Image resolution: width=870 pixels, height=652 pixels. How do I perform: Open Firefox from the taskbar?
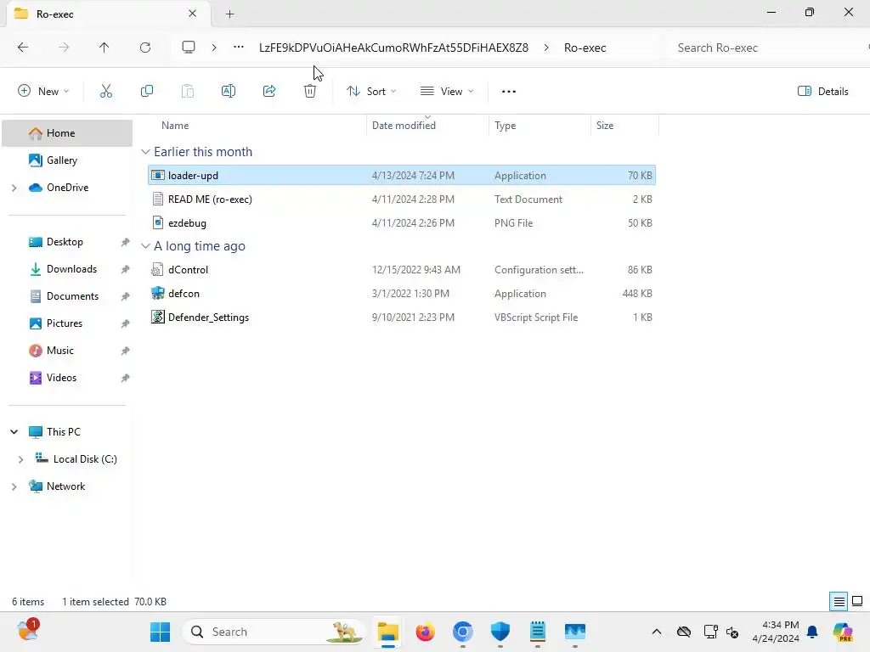tap(426, 632)
